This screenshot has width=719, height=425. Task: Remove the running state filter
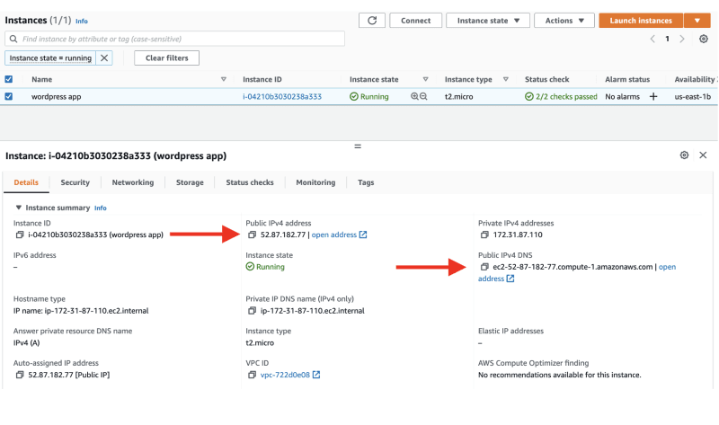pos(104,58)
